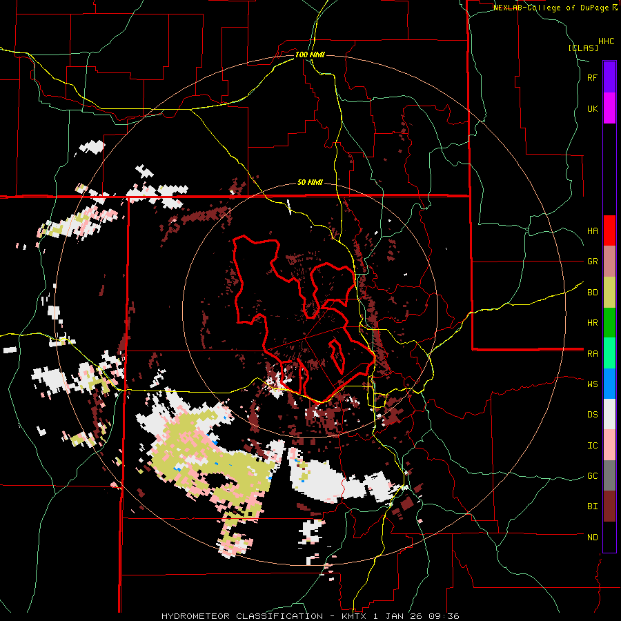Click the HA red legend swatch
Image resolution: width=621 pixels, height=621 pixels.
click(x=609, y=230)
